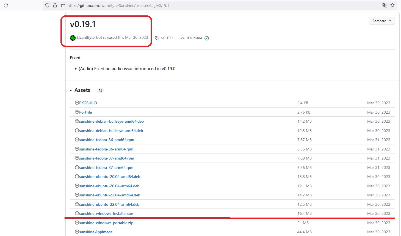This screenshot has width=401, height=236.
Task: Reload the page with the refresh icon
Action: 6,5
